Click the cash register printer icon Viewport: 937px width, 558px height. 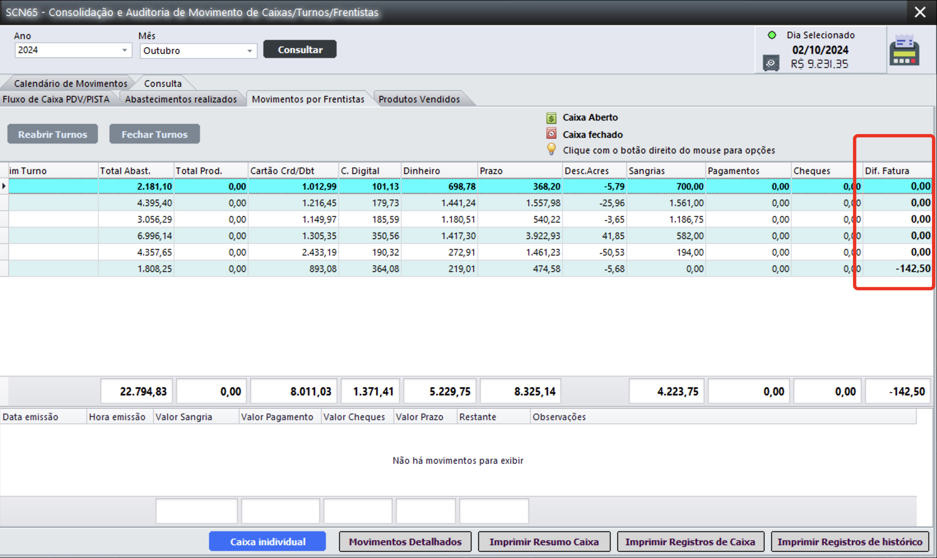point(904,50)
